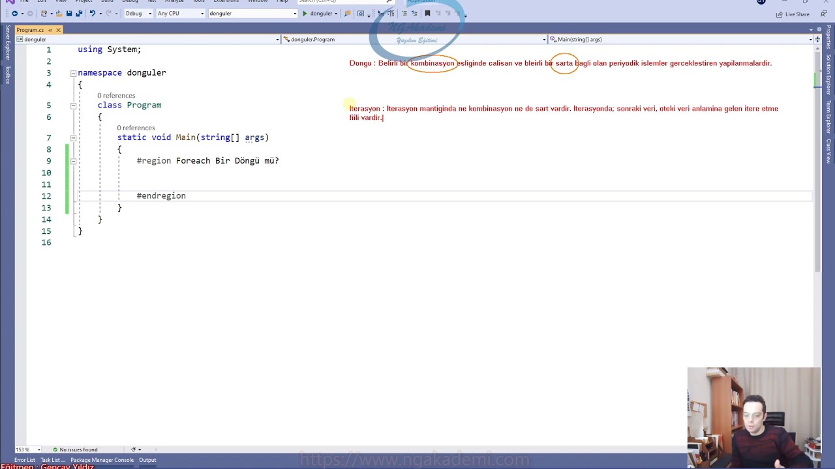Undo the last edit via toolbar

[92, 14]
